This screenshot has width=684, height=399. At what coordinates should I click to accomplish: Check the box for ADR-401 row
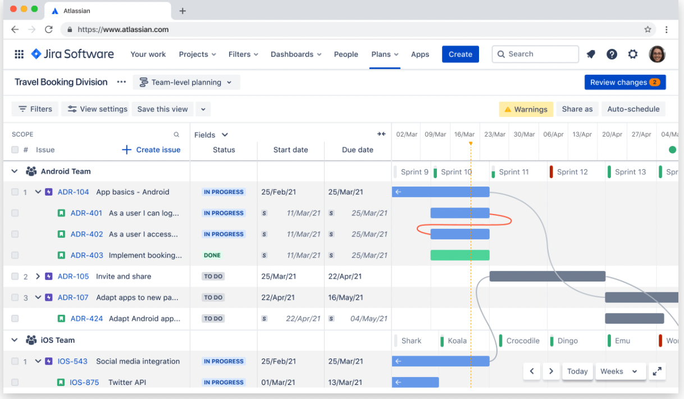click(15, 213)
